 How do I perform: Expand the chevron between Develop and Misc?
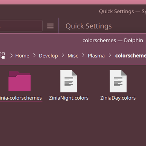[63, 55]
